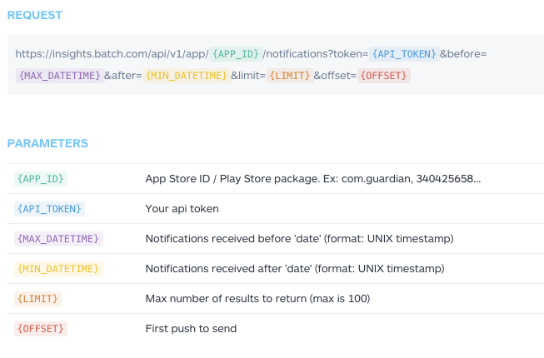Image resolution: width=544 pixels, height=358 pixels.
Task: Click the 'First push to send' description
Action: click(x=191, y=329)
